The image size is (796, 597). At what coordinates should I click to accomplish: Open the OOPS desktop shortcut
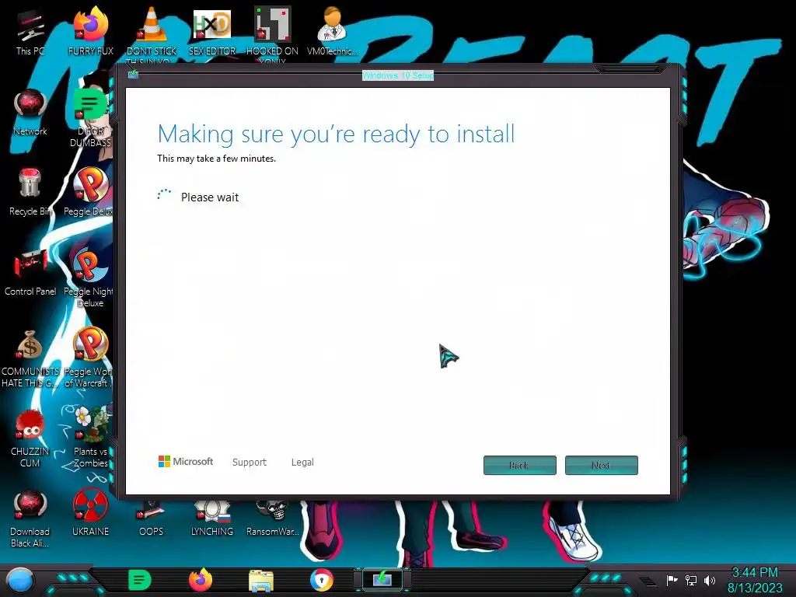152,518
